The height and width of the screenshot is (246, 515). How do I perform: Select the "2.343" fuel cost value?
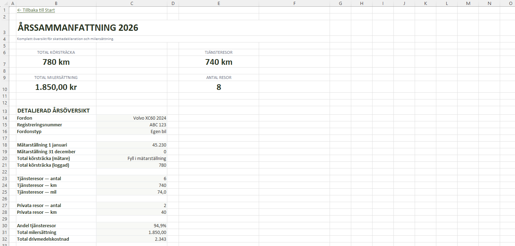(131, 239)
